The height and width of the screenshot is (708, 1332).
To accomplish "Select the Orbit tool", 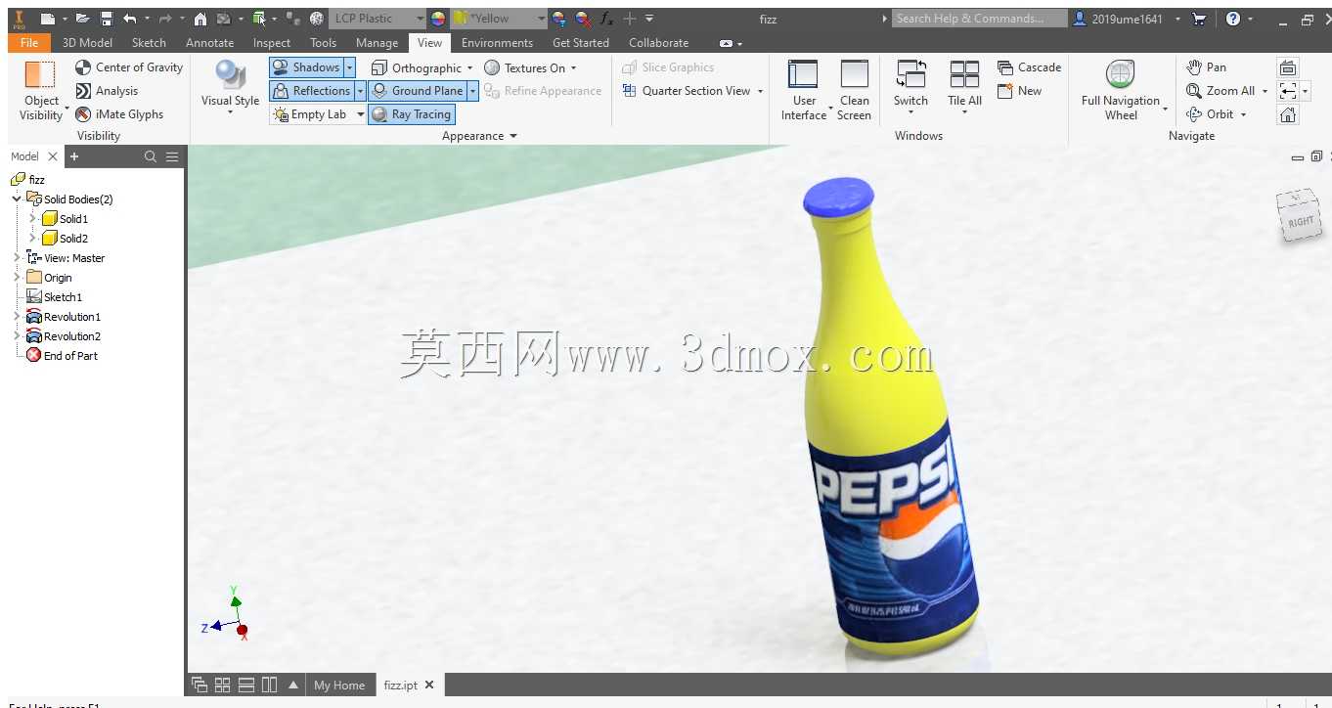I will point(1211,114).
